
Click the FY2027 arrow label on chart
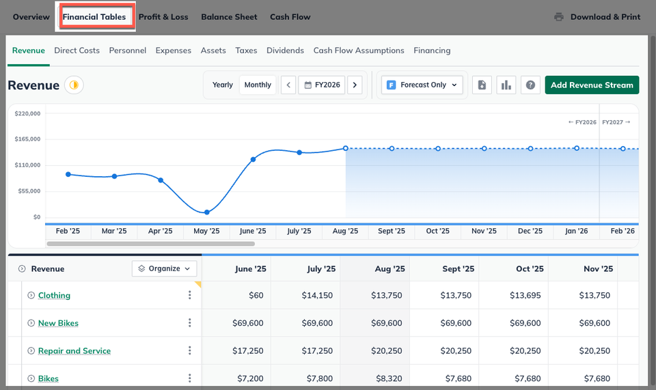point(616,122)
